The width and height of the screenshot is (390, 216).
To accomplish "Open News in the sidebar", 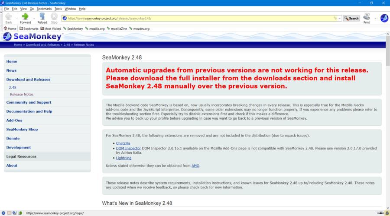I will (x=11, y=70).
